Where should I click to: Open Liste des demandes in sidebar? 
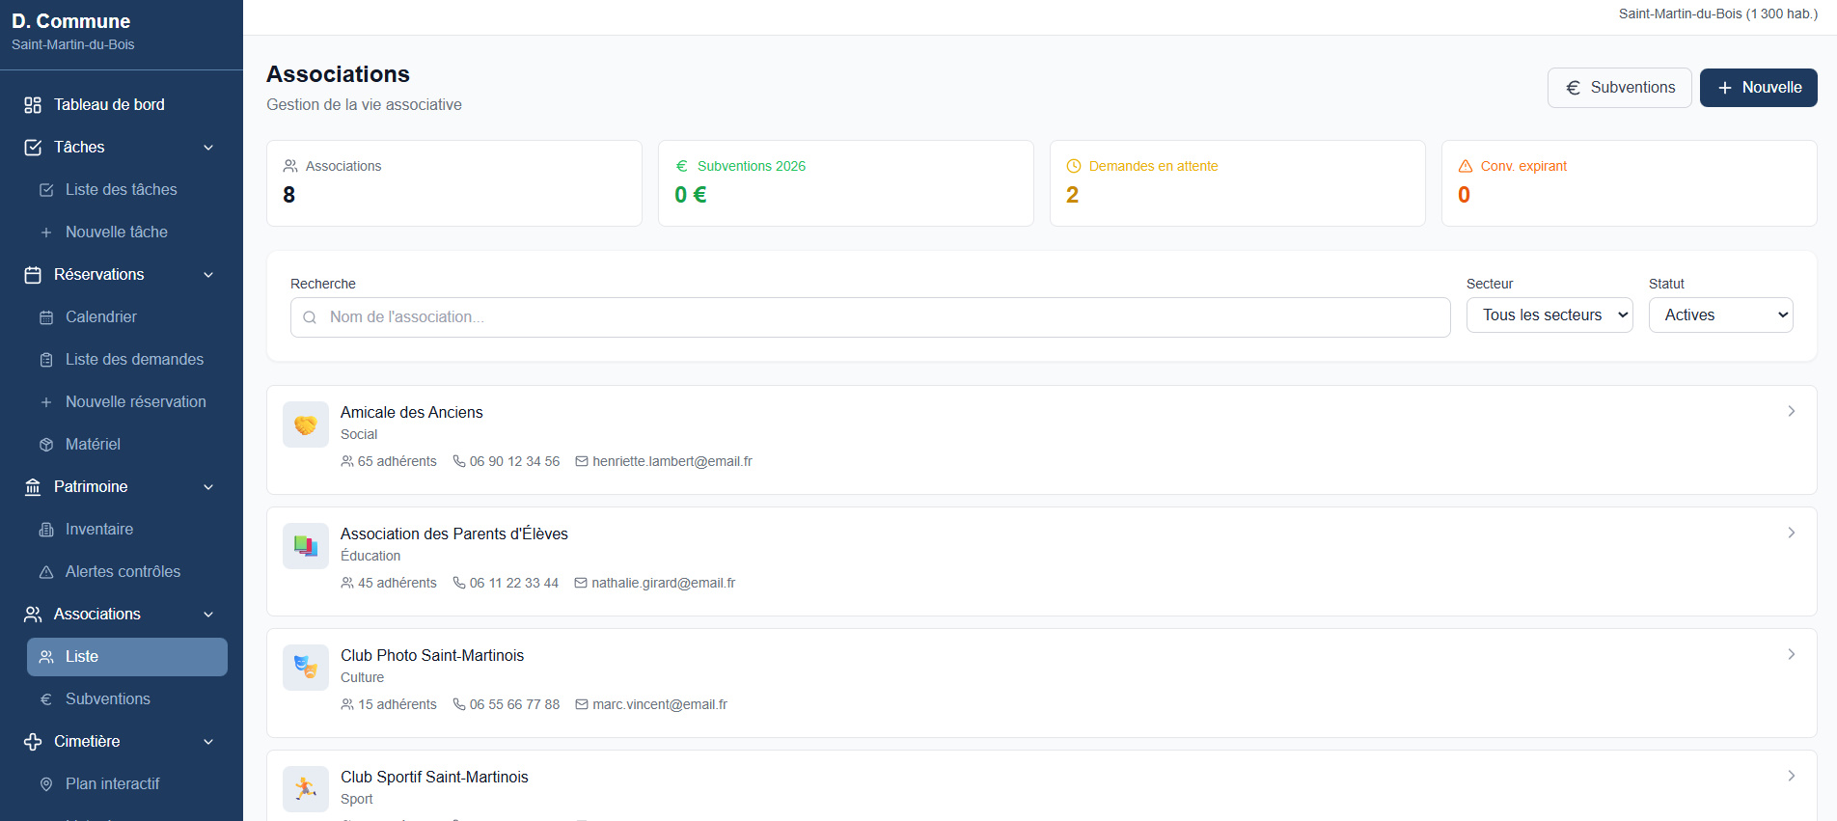[134, 360]
